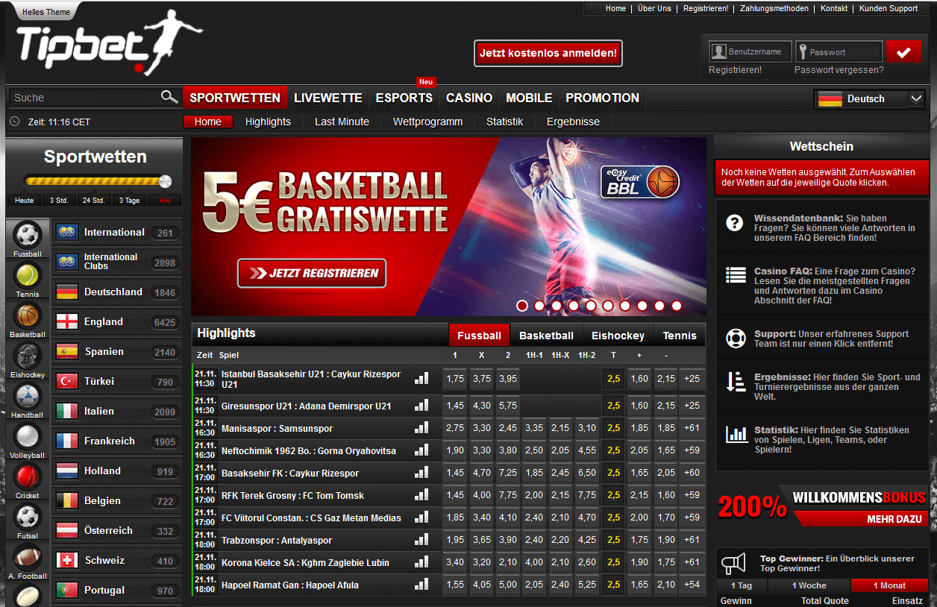Viewport: 937px width, 607px height.
Task: Click the Wissendatenbank question mark icon
Action: (x=735, y=222)
